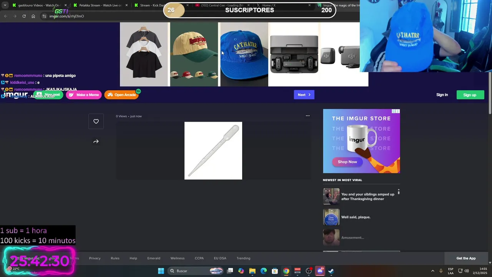
Task: Open 'You and your siblings amped up' post
Action: [368, 197]
